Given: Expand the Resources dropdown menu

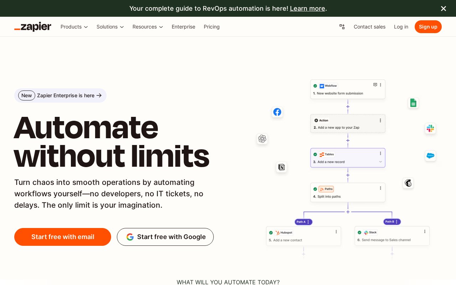Looking at the screenshot, I should (148, 27).
